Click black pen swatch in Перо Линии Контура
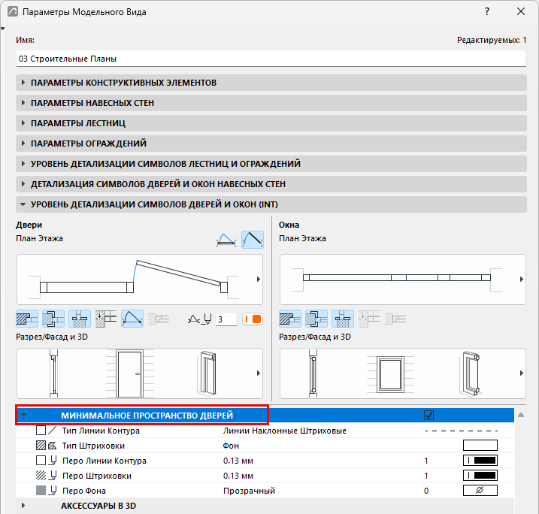 click(480, 461)
